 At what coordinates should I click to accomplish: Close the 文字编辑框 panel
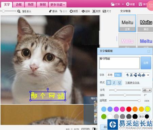pyautogui.click(x=149, y=51)
